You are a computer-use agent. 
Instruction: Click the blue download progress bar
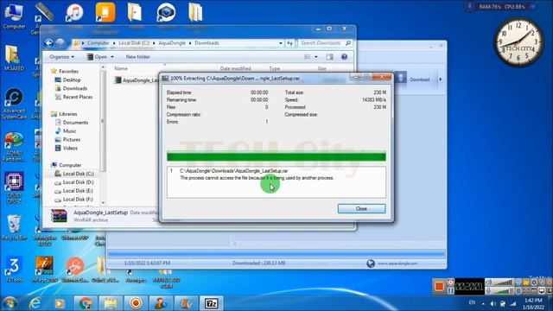(x=276, y=253)
